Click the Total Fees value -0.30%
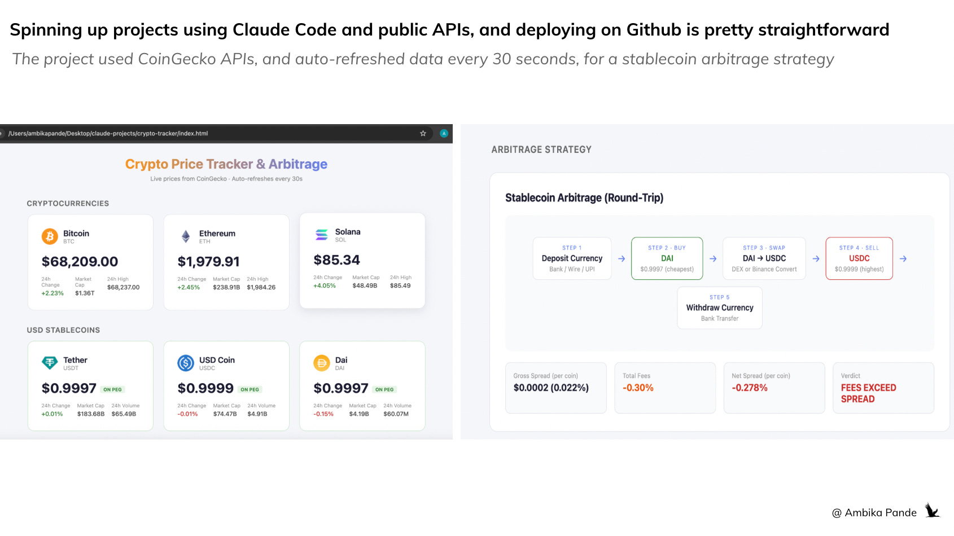 point(638,388)
